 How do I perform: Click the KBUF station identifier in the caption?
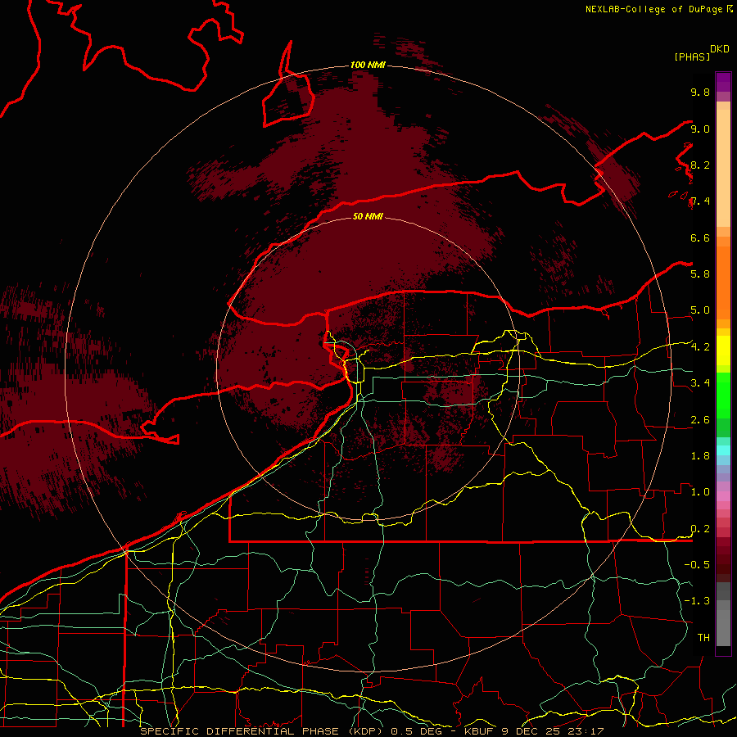[x=481, y=731]
